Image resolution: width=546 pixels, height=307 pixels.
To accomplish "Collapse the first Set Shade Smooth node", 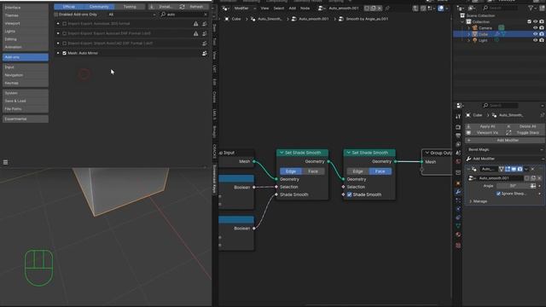I will (x=282, y=153).
